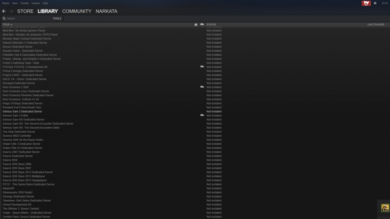Viewport: 390px width, 219px height.
Task: Click the game thumbnail in bottom-right corner
Action: [385, 208]
